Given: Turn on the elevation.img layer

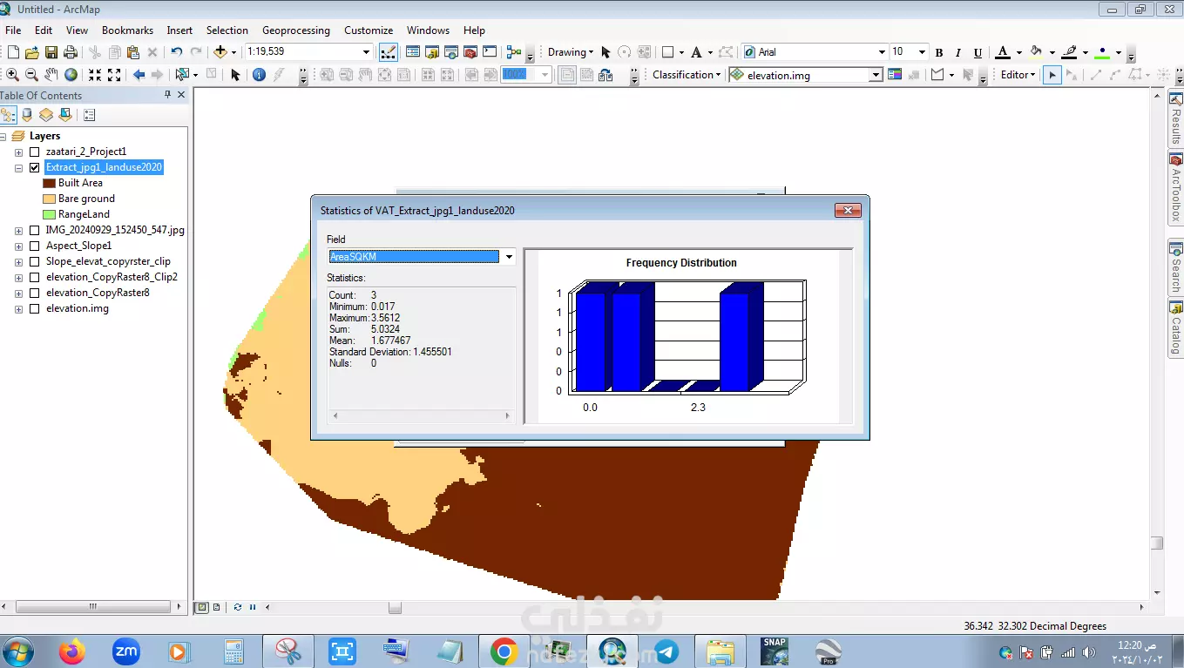Looking at the screenshot, I should tap(35, 308).
